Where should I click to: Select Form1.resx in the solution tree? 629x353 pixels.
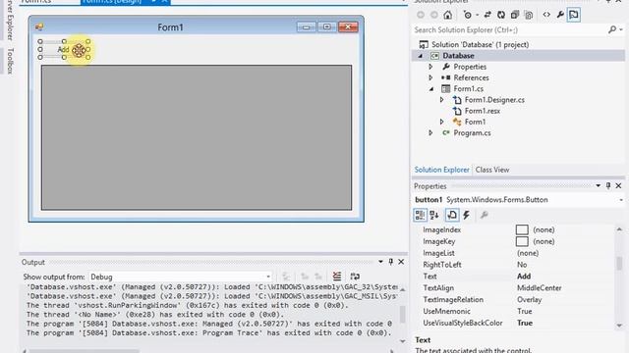click(483, 111)
